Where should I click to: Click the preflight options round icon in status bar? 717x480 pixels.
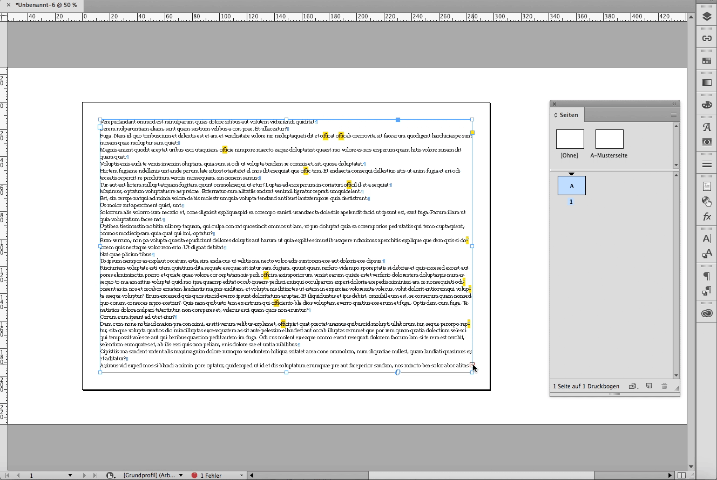(x=111, y=475)
